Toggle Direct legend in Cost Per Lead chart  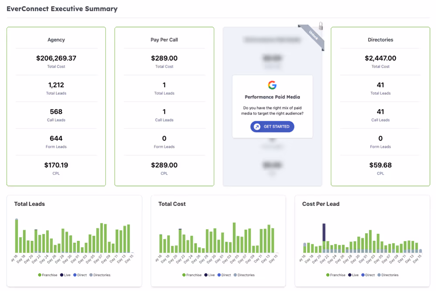click(368, 275)
